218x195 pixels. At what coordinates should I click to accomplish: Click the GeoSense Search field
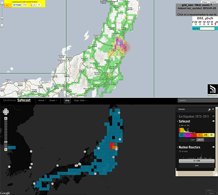click(x=198, y=100)
